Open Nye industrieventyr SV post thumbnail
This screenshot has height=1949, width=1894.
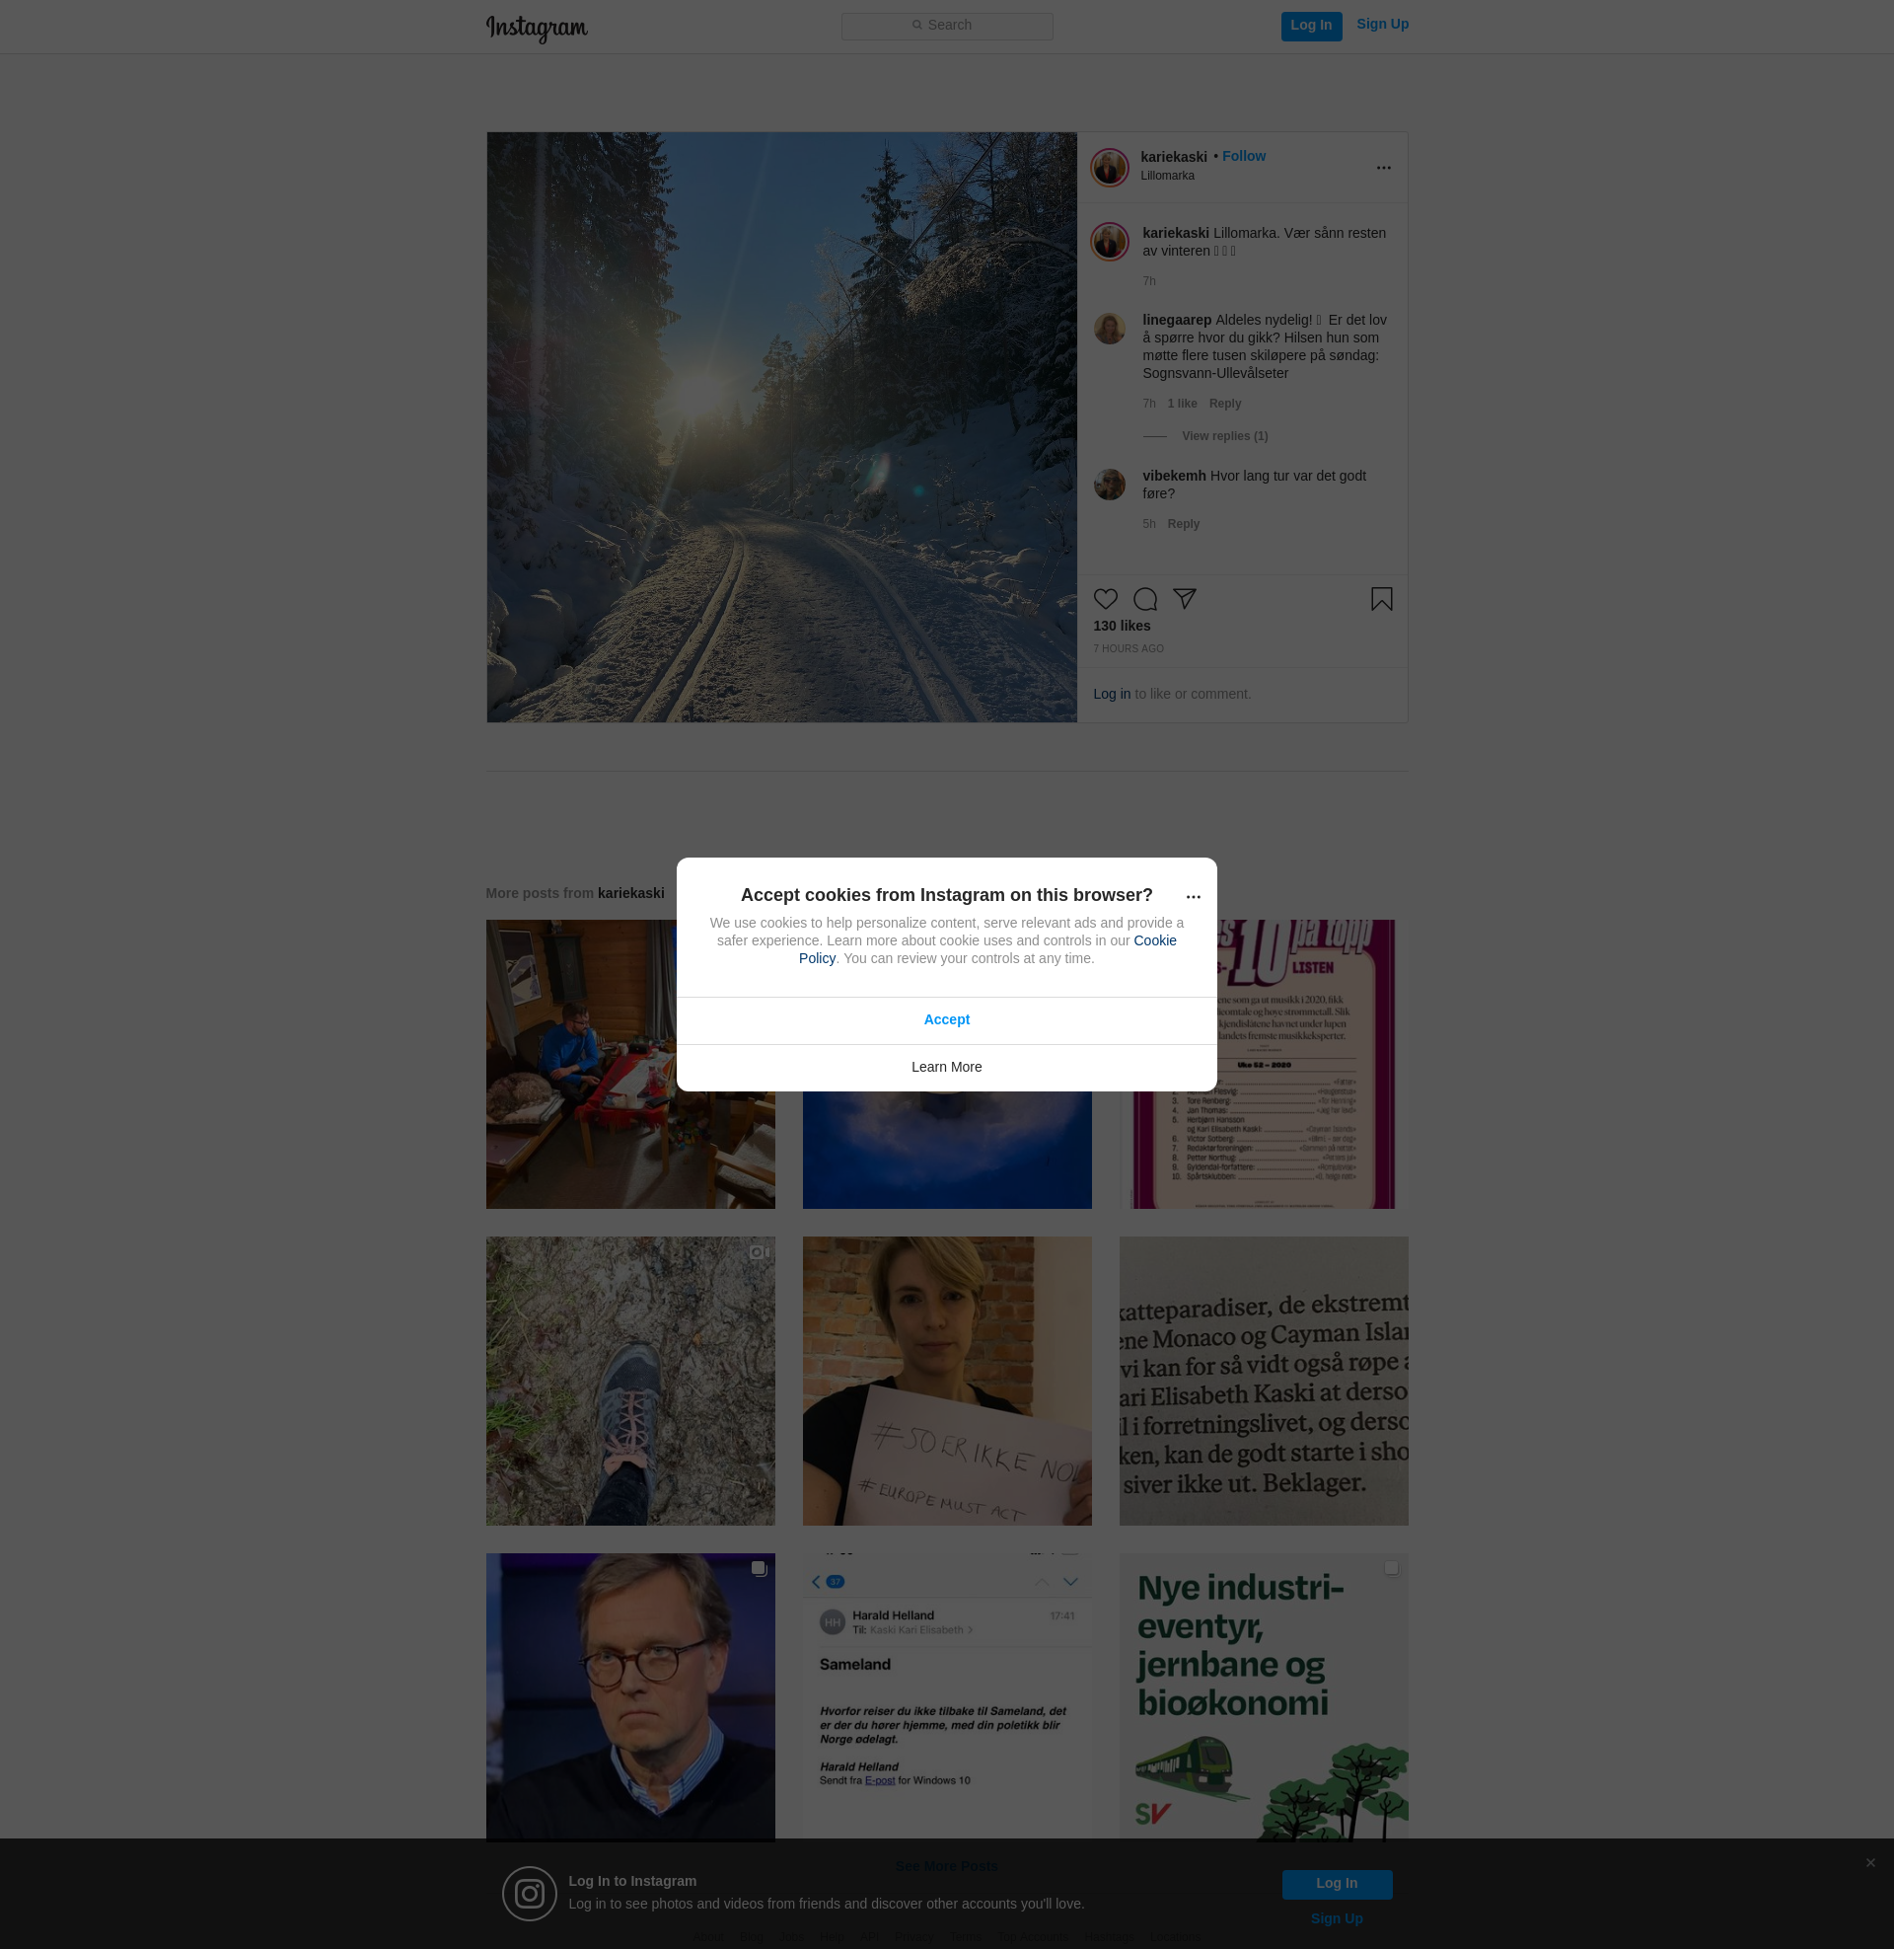pyautogui.click(x=1264, y=1696)
